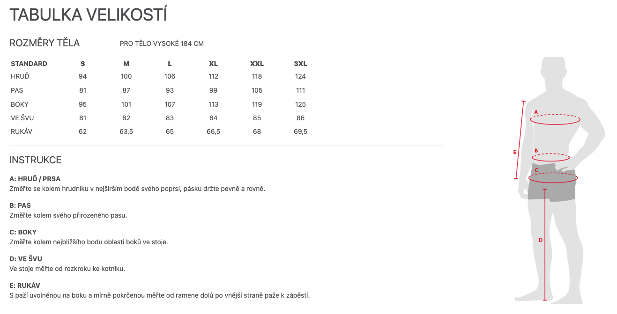
Task: Select the 3XL size column header
Action: click(x=300, y=64)
